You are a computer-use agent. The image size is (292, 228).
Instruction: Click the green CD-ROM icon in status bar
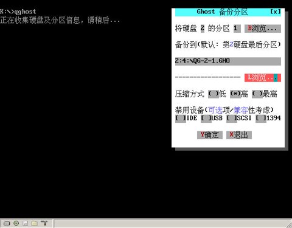[16, 223]
